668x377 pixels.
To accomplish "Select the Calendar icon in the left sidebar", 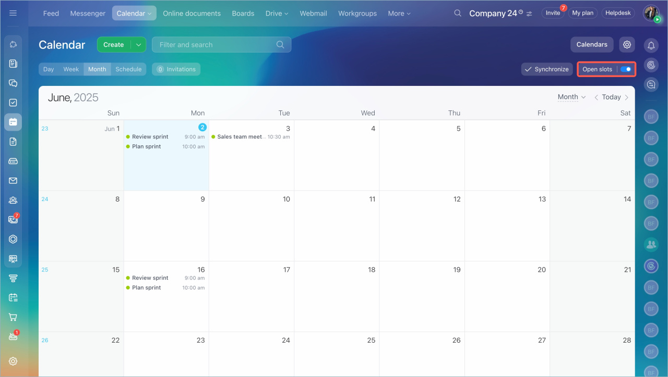I will pos(13,122).
